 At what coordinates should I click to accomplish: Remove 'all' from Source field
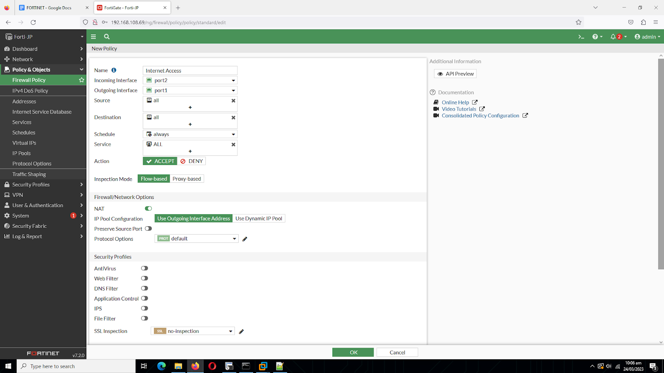233,101
